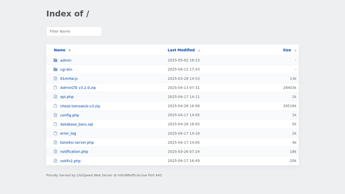Open the database_baru.sql file link
Image resolution: width=345 pixels, height=194 pixels.
(77, 124)
